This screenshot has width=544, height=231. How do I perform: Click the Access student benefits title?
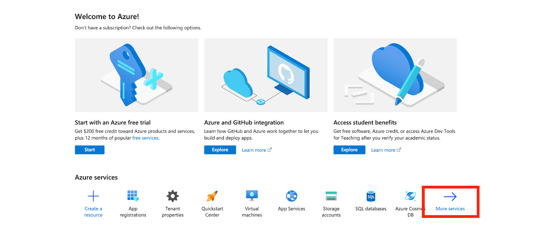(x=365, y=122)
